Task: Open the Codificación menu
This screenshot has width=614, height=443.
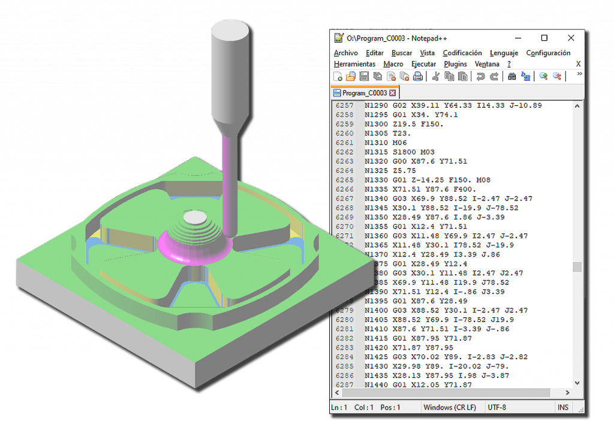Action: 462,53
